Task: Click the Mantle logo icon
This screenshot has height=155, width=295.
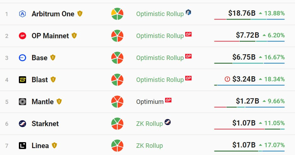Action: coord(22,102)
